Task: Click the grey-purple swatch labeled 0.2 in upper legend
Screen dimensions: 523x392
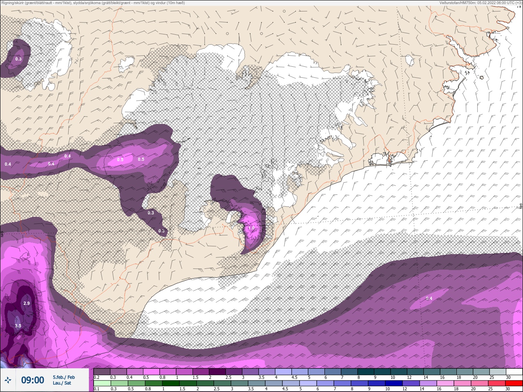Action: point(102,372)
